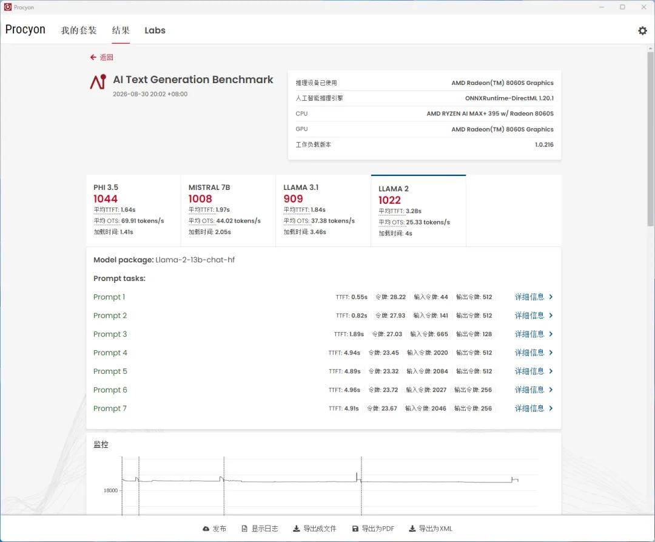Click the 推理设备已使用 label
Viewport: 655px width, 542px height.
[316, 83]
